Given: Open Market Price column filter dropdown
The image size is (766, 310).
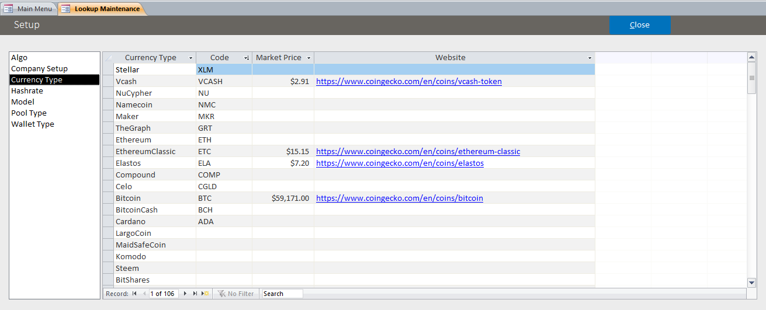Looking at the screenshot, I should tap(309, 58).
